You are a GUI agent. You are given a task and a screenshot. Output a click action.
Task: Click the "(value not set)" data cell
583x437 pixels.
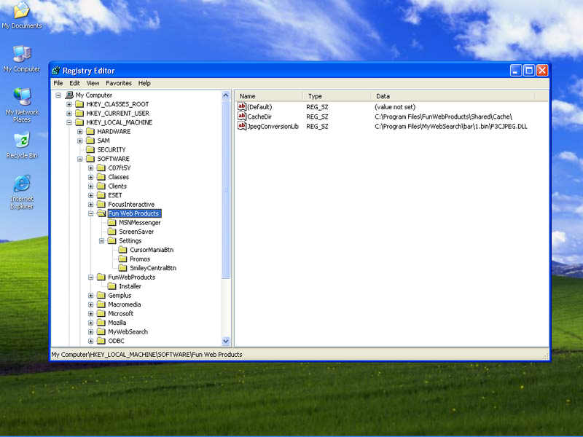(x=395, y=107)
